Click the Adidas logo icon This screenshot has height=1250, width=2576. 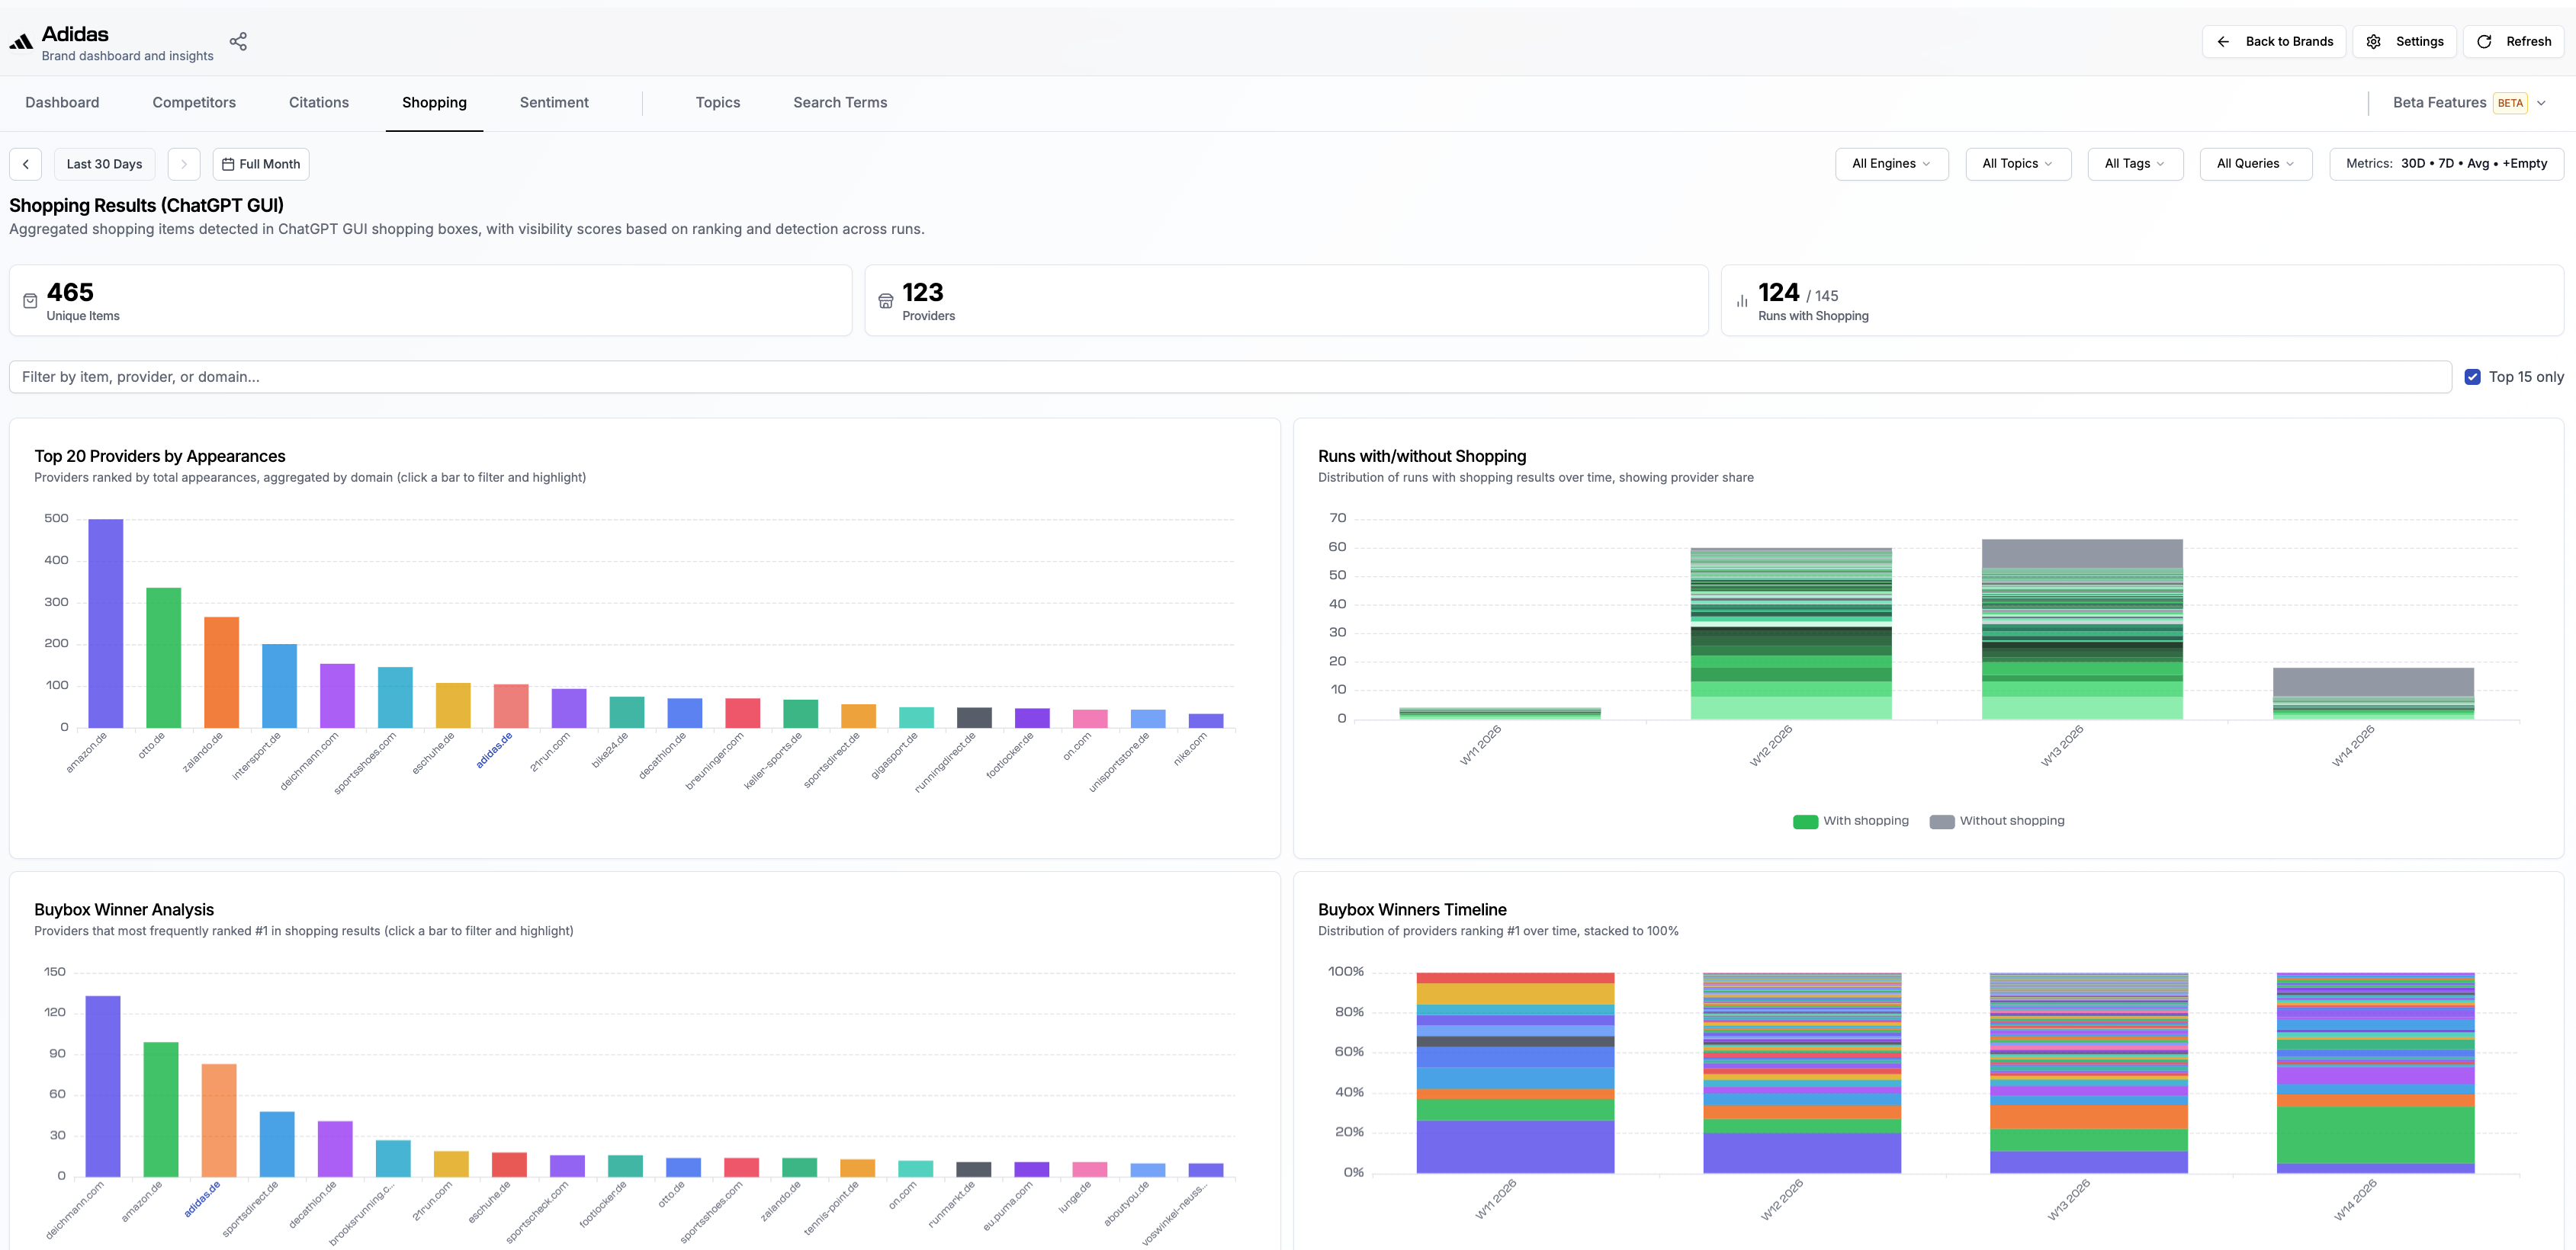point(21,42)
